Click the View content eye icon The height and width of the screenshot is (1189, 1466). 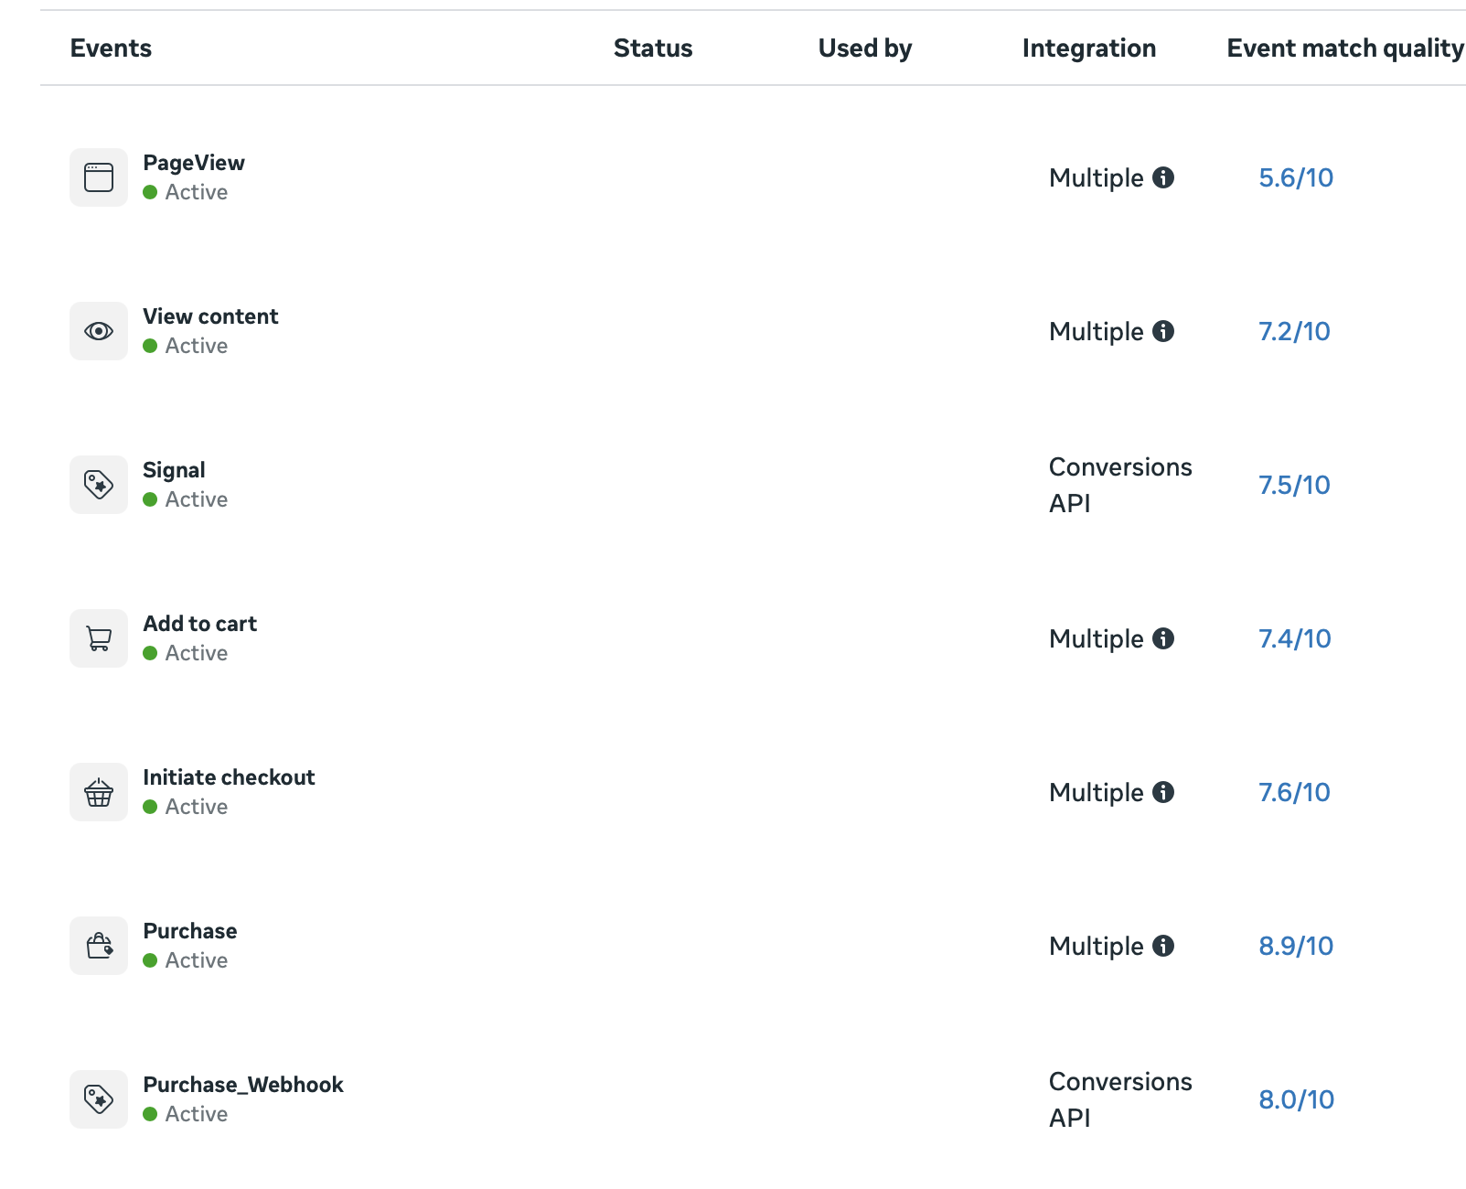[99, 331]
